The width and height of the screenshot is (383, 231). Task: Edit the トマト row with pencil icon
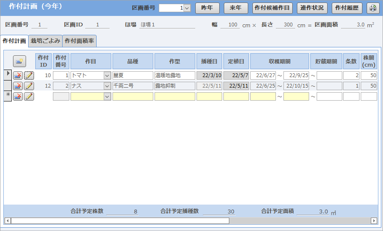29,75
